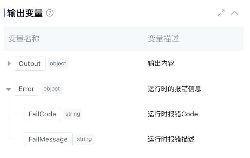250x158 pixels.
Task: Click the 变量描述 column header
Action: pos(163,39)
